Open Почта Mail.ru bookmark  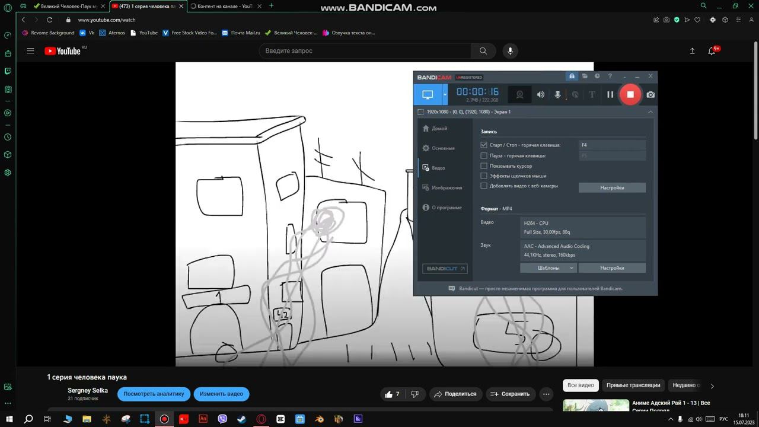(241, 33)
